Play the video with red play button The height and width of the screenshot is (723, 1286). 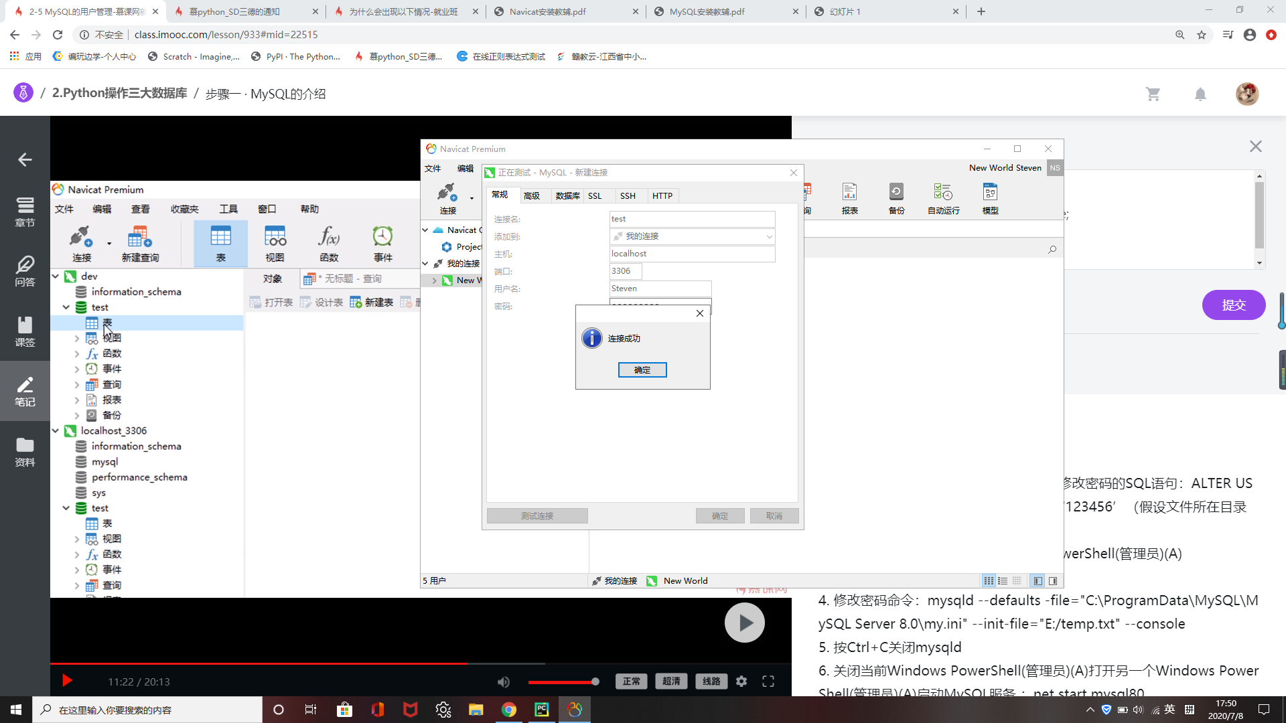pyautogui.click(x=67, y=681)
